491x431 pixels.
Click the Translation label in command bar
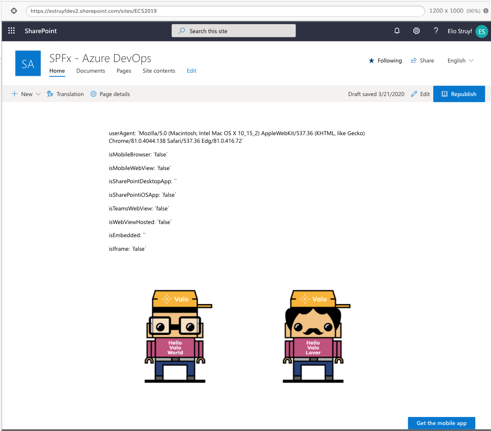click(70, 94)
